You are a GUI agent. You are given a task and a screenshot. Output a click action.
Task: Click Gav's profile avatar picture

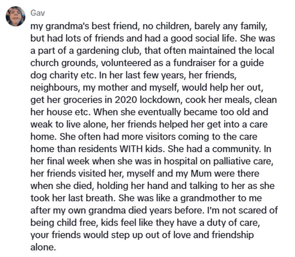tap(15, 16)
